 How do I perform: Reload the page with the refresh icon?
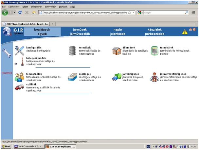20,12
